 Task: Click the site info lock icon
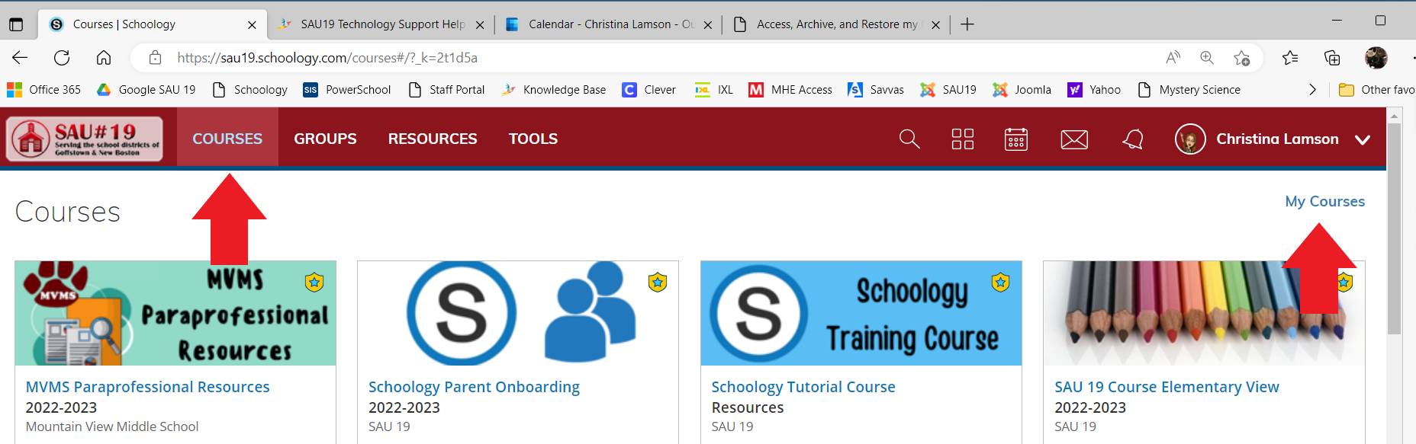pos(155,58)
